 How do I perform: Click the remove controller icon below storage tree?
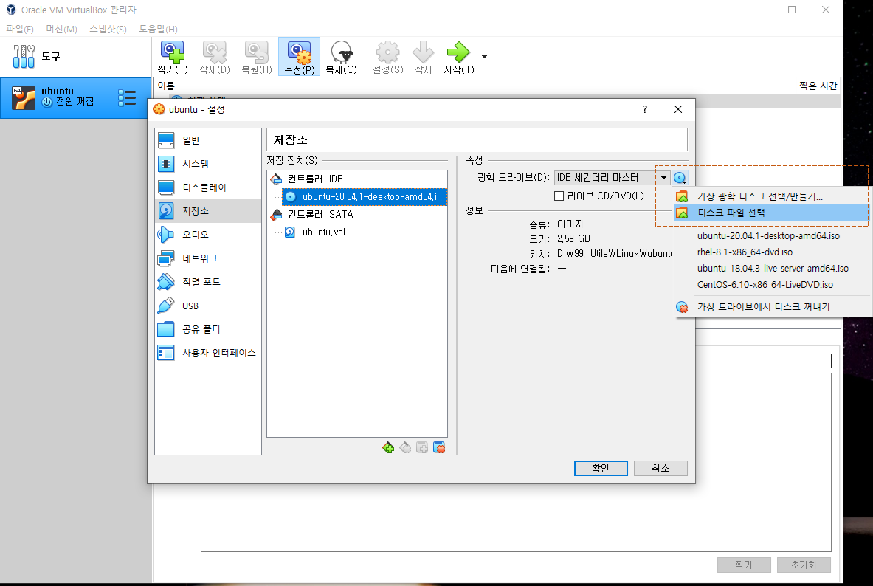pos(405,447)
